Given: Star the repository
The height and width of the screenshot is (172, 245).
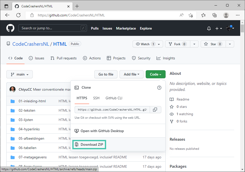Looking at the screenshot, I should click(x=213, y=44).
